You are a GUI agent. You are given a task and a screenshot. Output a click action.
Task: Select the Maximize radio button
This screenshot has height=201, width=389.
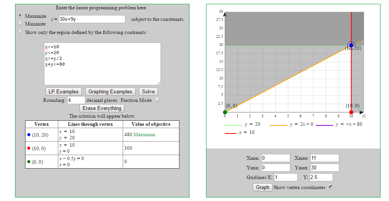[20, 15]
